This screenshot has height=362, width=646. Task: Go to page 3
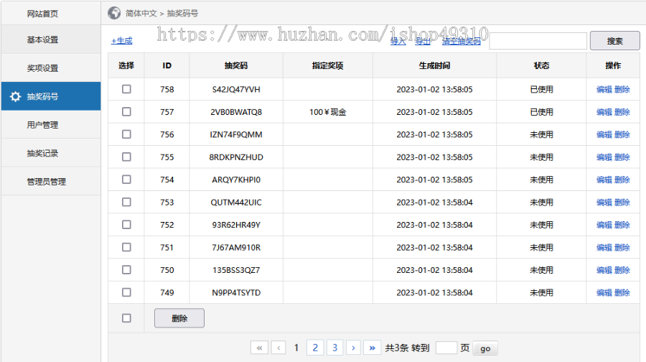335,348
